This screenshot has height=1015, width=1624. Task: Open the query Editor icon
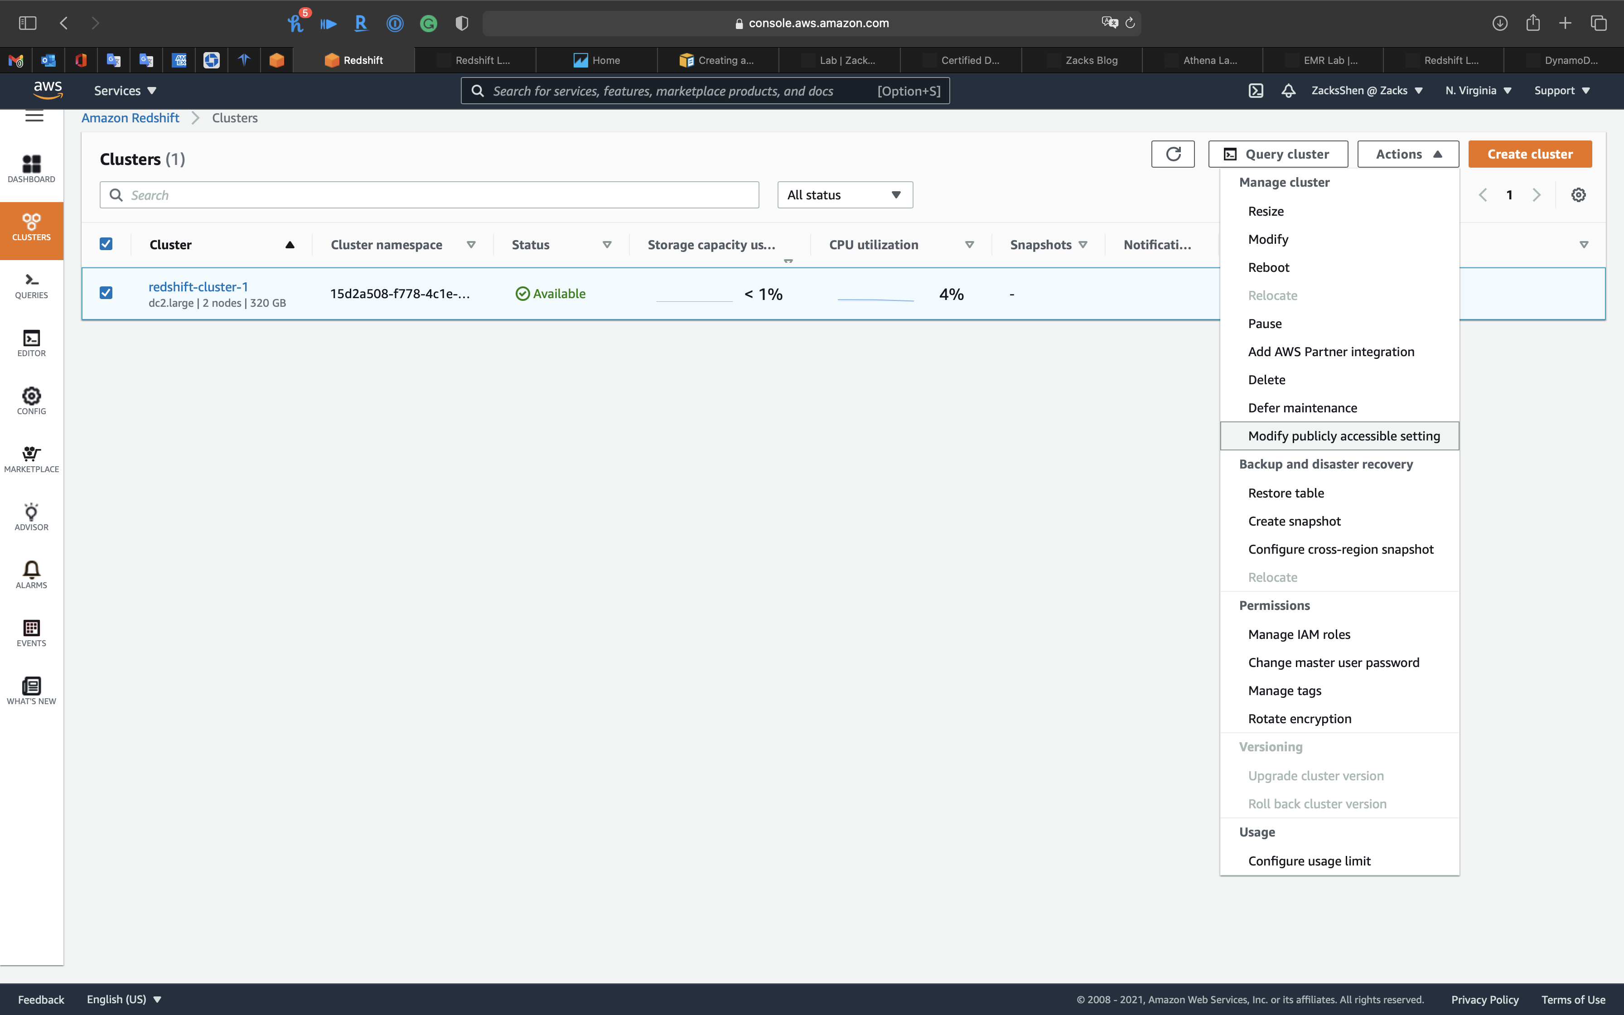pos(32,343)
